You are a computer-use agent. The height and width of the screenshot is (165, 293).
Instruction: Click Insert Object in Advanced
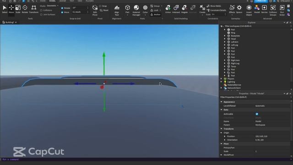point(249,10)
